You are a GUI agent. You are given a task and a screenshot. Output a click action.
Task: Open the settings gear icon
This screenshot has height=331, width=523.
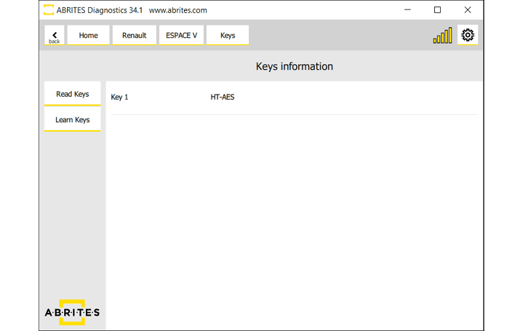pos(468,35)
